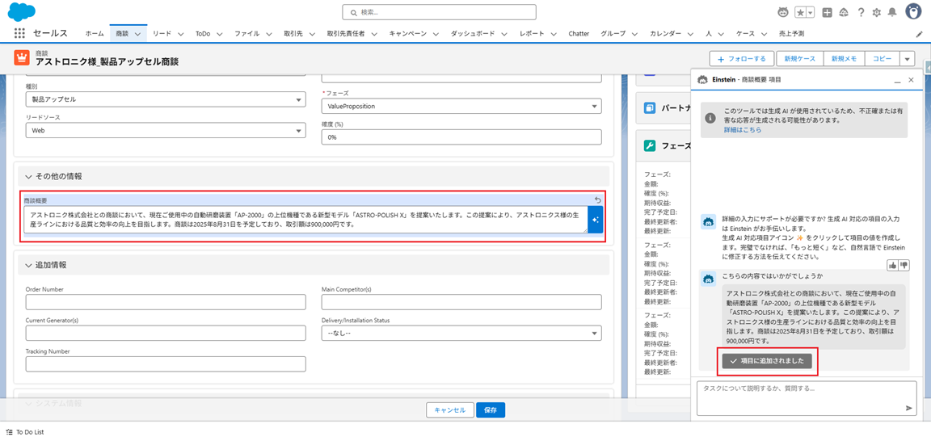This screenshot has width=931, height=441.
Task: Open the フェーズ dropdown
Action: [461, 107]
